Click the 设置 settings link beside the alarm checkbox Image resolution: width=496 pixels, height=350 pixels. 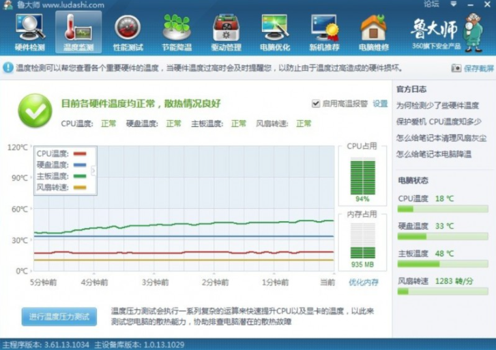tap(380, 104)
